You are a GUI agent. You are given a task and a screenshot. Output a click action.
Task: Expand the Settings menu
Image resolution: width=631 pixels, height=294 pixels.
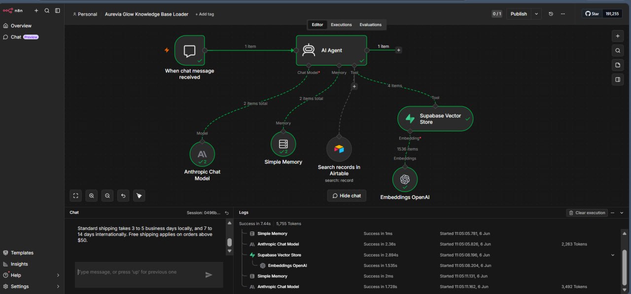tap(32, 286)
